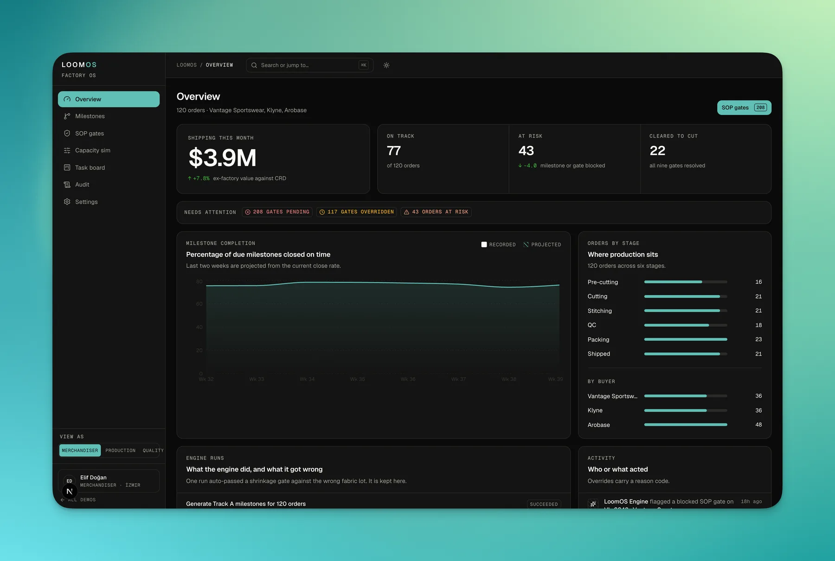Click the Packing stage progress bar
The width and height of the screenshot is (835, 561).
coord(686,339)
